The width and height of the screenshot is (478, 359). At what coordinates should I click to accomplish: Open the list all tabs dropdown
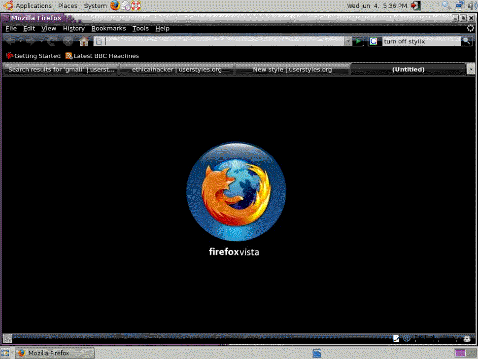(x=471, y=69)
